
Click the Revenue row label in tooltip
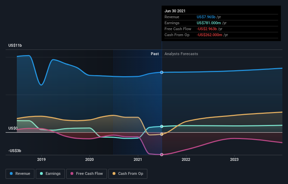point(172,17)
